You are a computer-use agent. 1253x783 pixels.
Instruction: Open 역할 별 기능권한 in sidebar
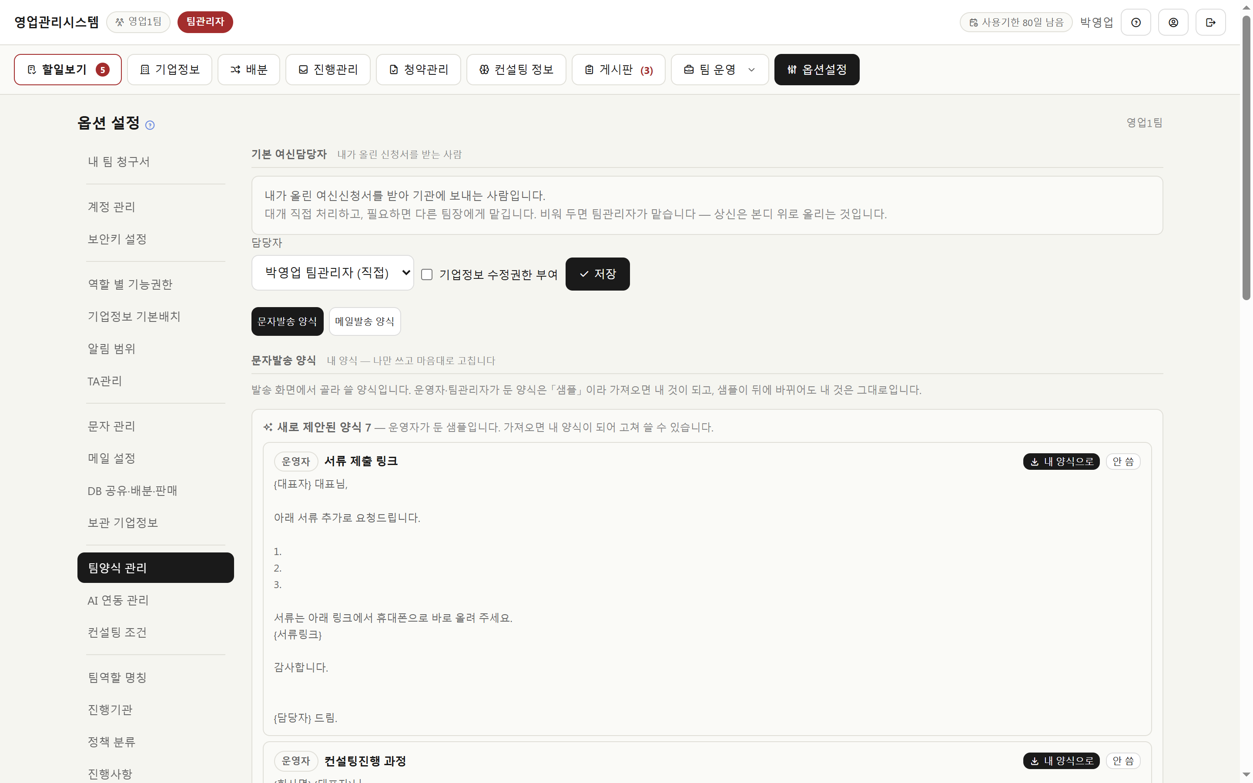pos(155,284)
